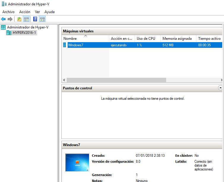Viewport: 224px width, 182px height.
Task: Click the En clúster value No
Action: pos(197,156)
